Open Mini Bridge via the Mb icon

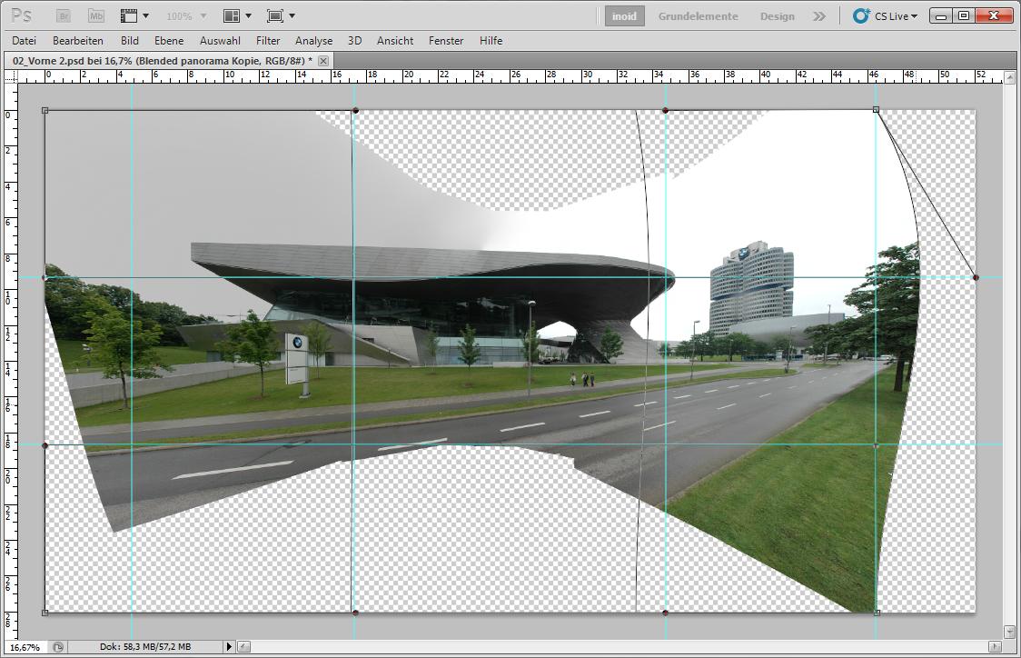96,15
